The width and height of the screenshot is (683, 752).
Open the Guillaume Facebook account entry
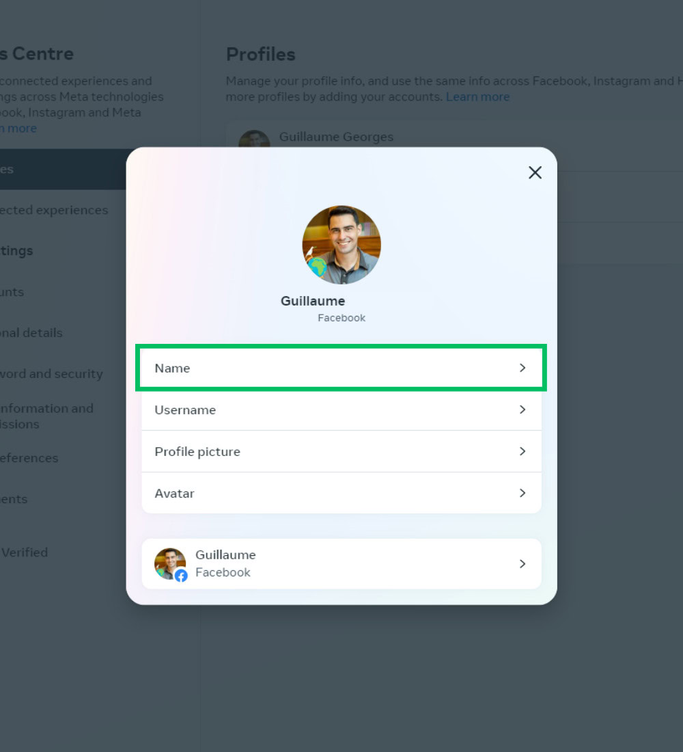tap(225, 563)
